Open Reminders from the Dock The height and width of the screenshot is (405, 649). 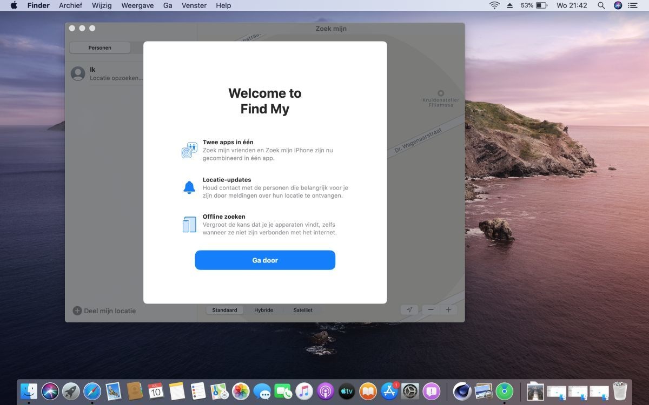point(198,391)
